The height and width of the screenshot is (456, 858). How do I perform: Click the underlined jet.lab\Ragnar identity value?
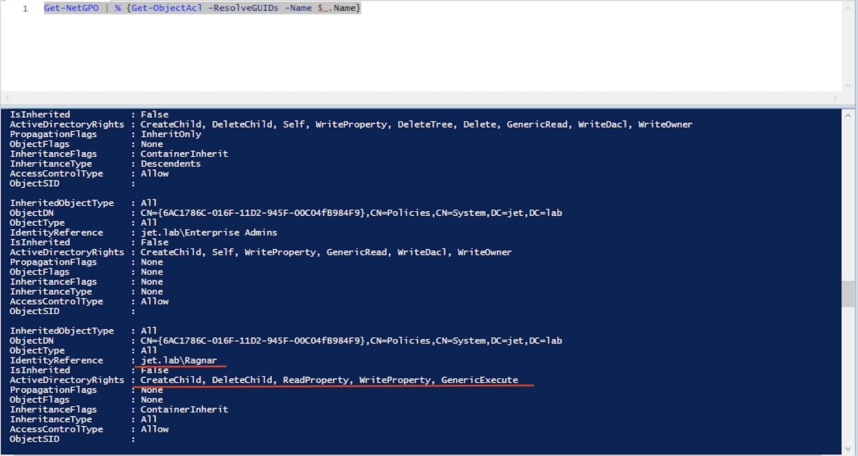coord(179,360)
